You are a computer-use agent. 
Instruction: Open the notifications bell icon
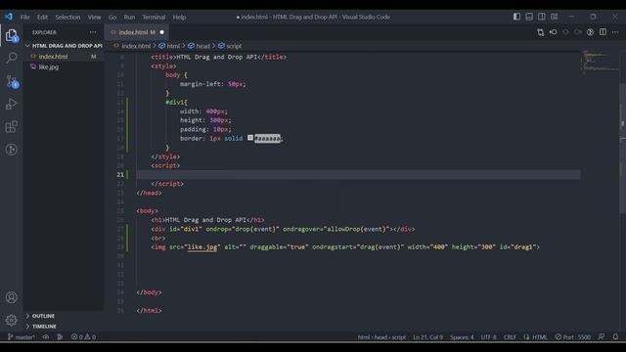615,337
